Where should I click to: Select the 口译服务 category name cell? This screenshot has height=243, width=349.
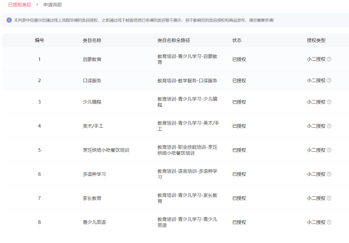point(92,80)
